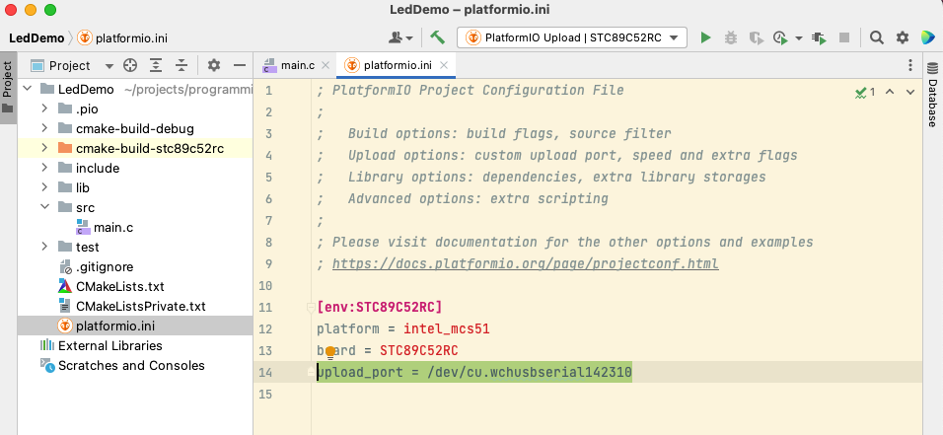
Task: Click the Debug bug icon
Action: (x=731, y=37)
